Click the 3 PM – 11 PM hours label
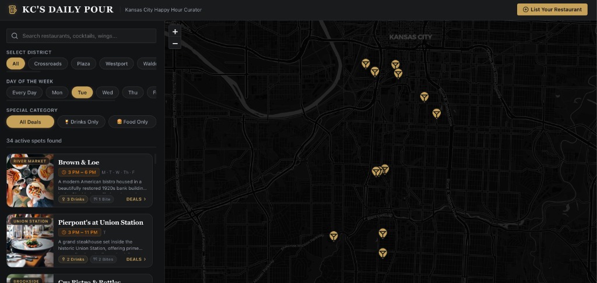 pos(80,232)
